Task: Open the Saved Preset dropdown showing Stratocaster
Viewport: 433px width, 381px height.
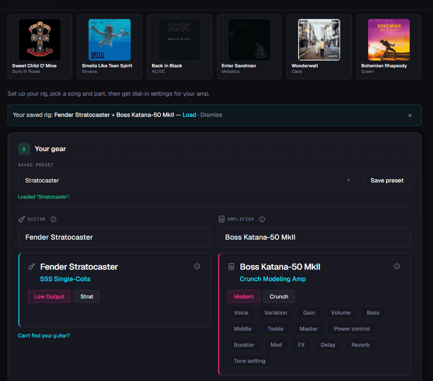Action: coord(188,180)
